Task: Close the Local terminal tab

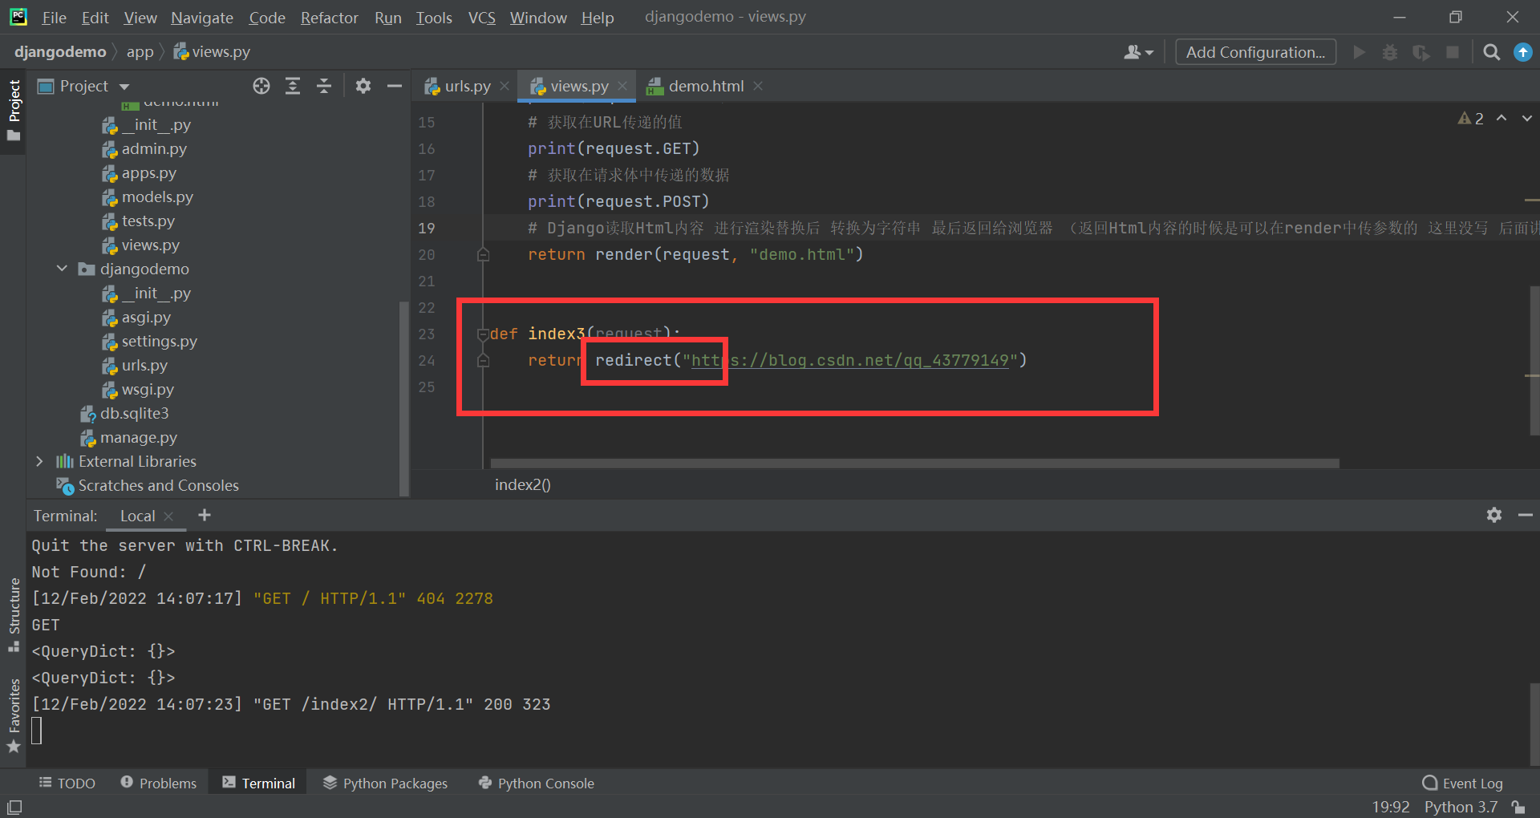Action: (x=168, y=516)
